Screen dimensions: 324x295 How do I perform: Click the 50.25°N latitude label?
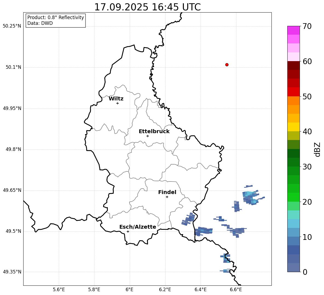[12, 26]
